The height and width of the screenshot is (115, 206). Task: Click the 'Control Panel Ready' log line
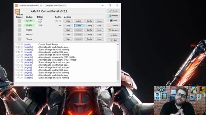pyautogui.click(x=48, y=44)
